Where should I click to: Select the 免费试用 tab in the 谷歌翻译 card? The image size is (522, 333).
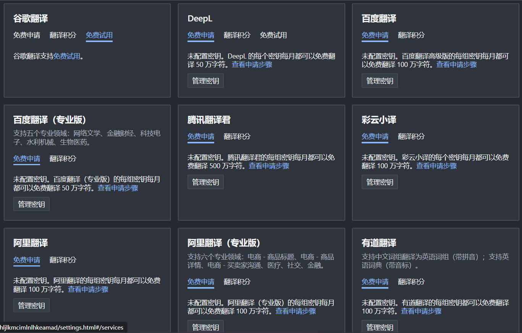point(99,35)
